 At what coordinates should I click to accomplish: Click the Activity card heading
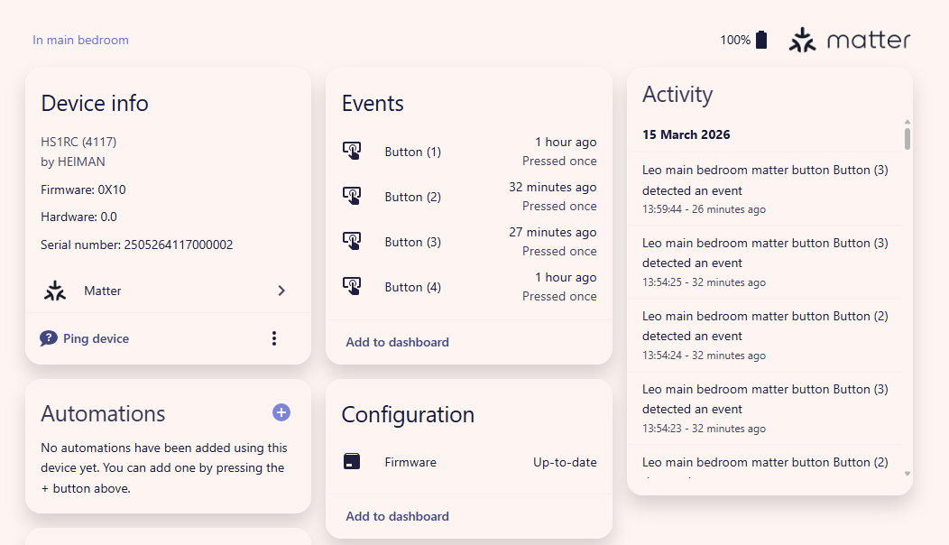point(677,95)
